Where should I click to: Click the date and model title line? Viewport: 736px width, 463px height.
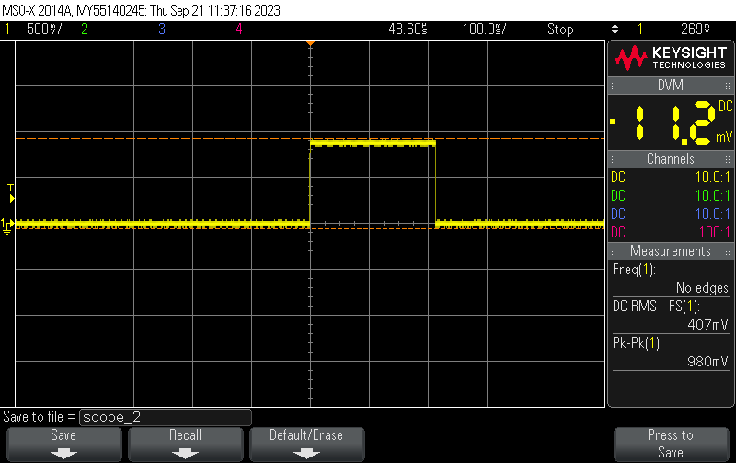(x=142, y=10)
